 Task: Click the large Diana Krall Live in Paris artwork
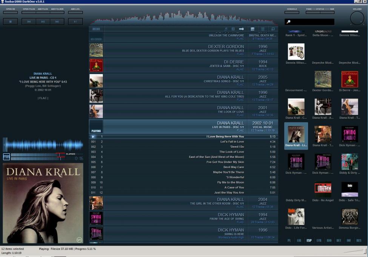tap(43, 203)
